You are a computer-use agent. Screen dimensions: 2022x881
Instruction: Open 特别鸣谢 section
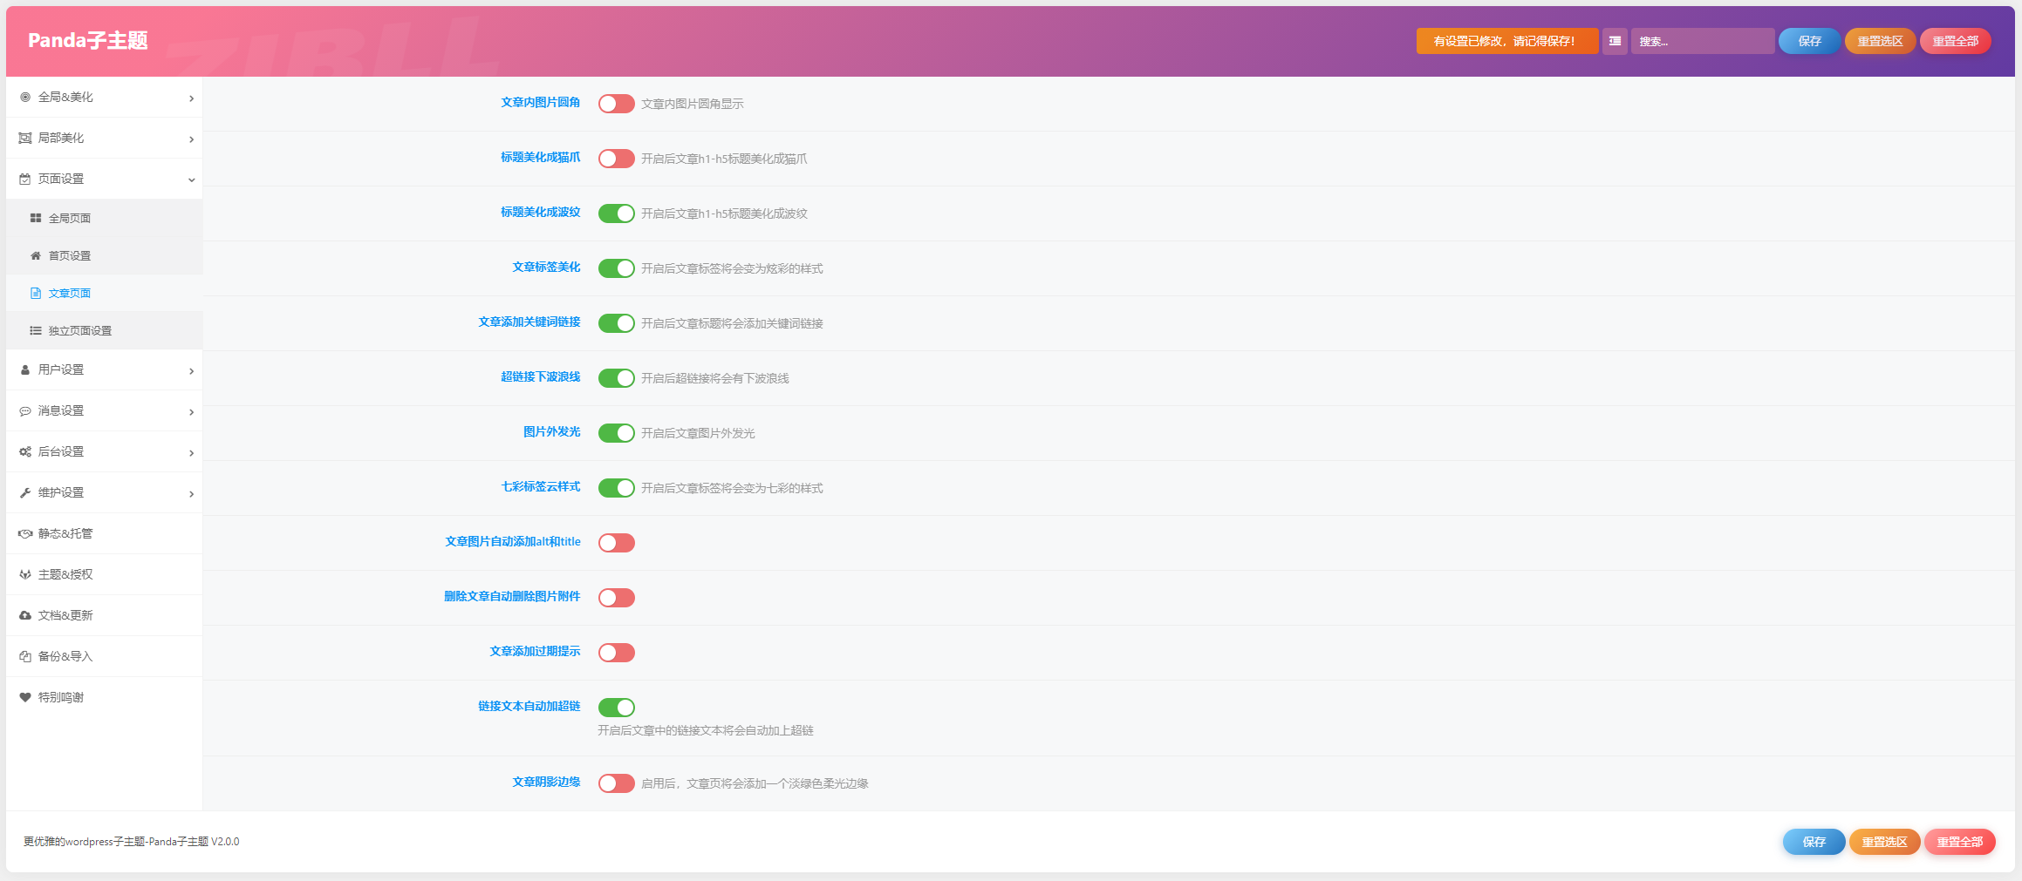(104, 697)
